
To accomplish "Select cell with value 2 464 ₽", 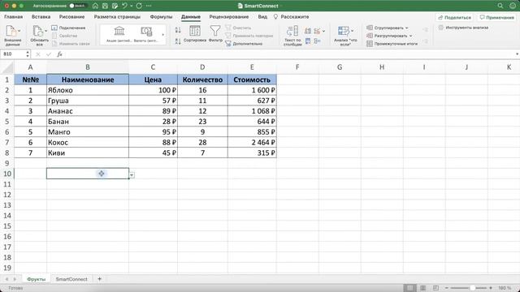I will (252, 143).
